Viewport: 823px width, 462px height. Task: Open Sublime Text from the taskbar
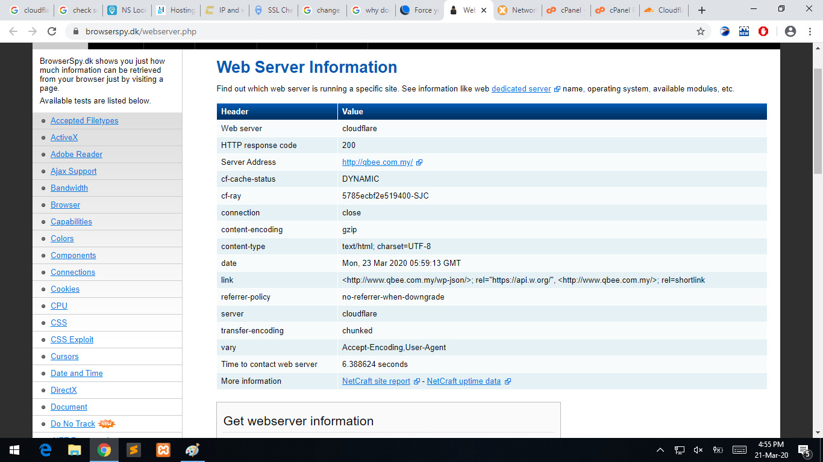coord(134,450)
